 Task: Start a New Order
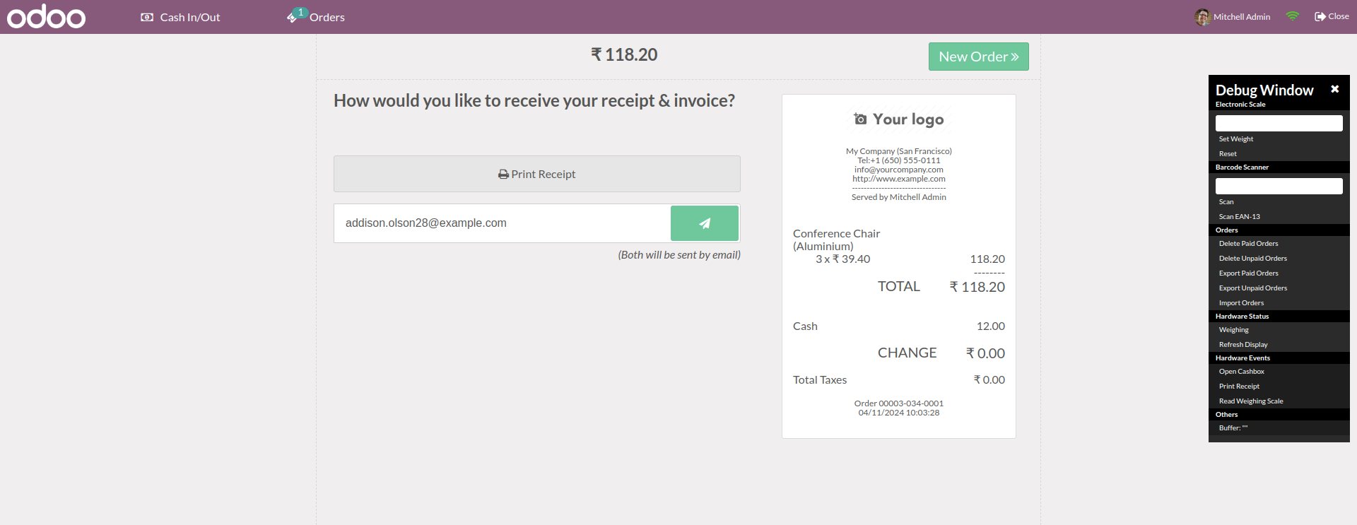(978, 57)
